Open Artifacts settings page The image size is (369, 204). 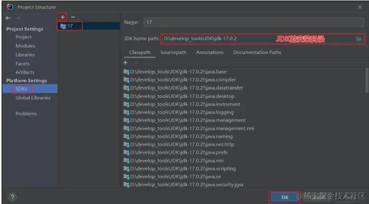click(25, 72)
